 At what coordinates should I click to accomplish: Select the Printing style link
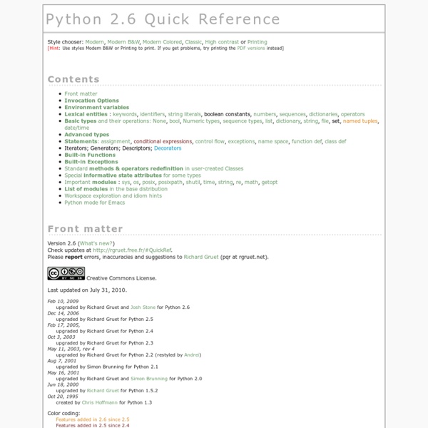257,42
